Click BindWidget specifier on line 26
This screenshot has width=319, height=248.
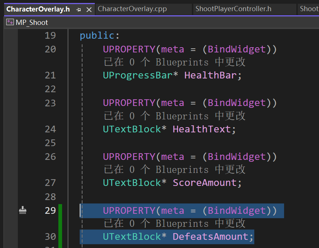tap(236, 157)
